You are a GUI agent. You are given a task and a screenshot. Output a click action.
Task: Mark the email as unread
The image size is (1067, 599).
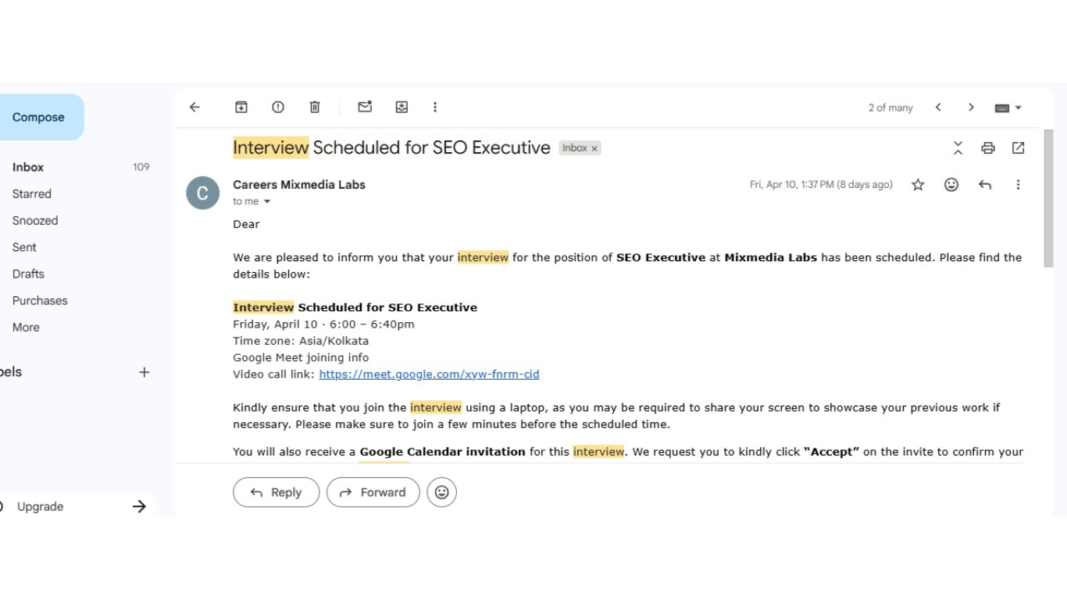[x=365, y=108]
